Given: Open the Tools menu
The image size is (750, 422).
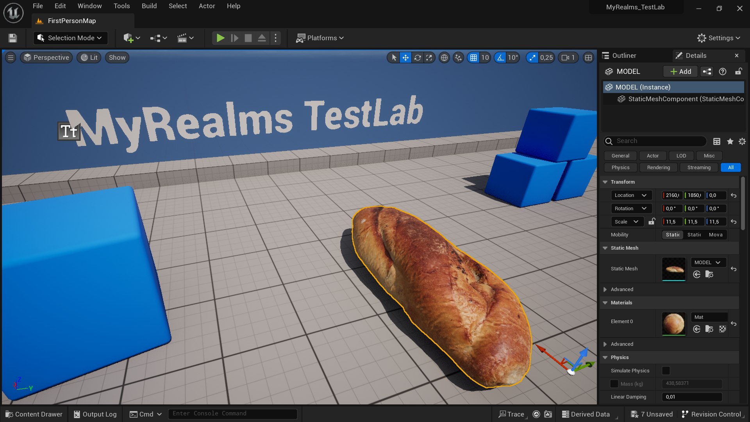Looking at the screenshot, I should click(x=121, y=6).
